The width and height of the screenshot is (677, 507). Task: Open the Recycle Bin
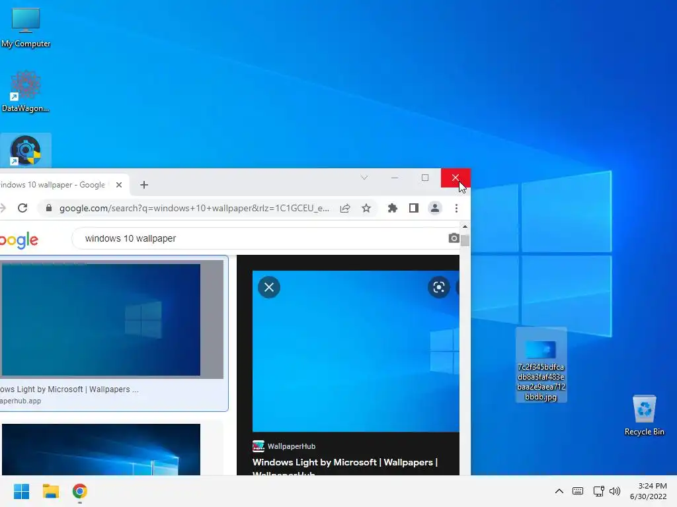click(644, 415)
